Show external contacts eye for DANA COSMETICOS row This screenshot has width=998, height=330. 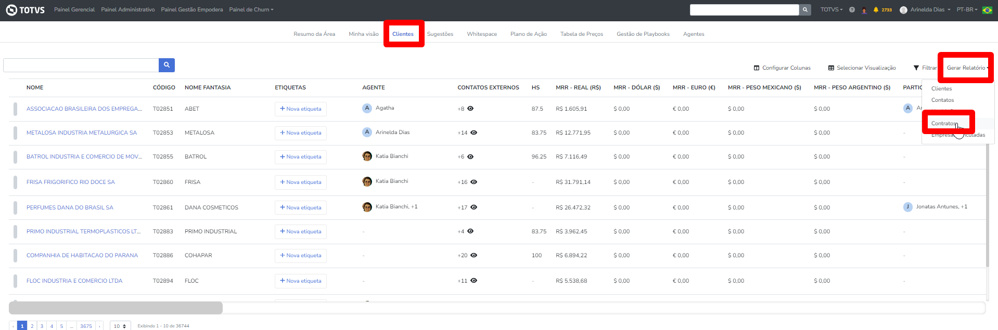pos(474,207)
